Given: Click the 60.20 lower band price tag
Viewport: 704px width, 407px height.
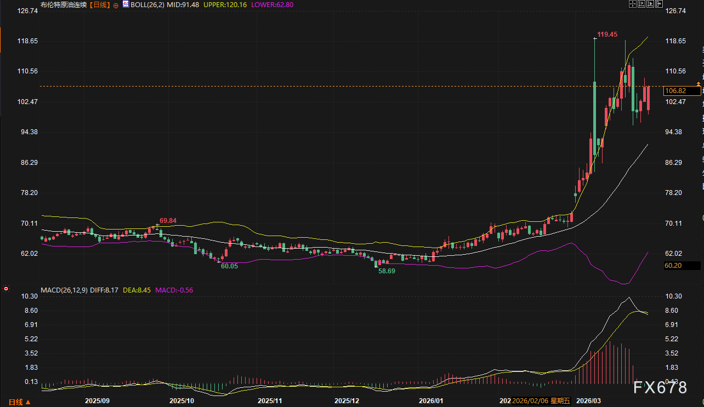Looking at the screenshot, I should point(674,265).
